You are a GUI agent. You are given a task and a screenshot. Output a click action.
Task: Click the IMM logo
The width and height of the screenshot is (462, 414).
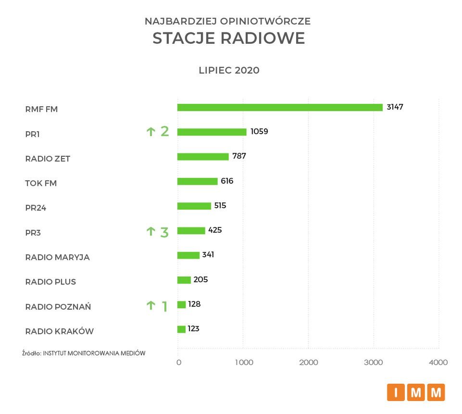click(x=416, y=392)
